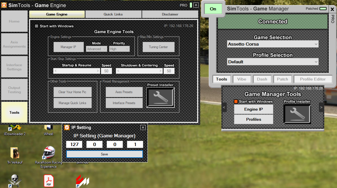Close the SimTools Game Manager window
337x188 pixels.
[x=332, y=9]
